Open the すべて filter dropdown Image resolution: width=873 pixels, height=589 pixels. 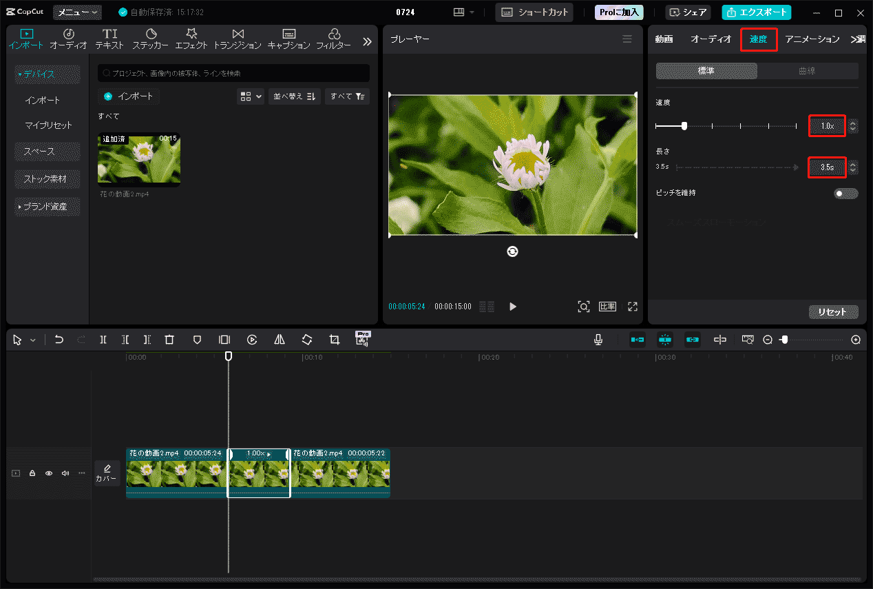(x=347, y=96)
